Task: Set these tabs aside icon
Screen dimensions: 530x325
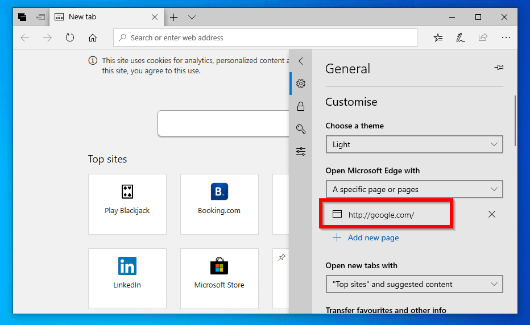Action: (x=40, y=17)
